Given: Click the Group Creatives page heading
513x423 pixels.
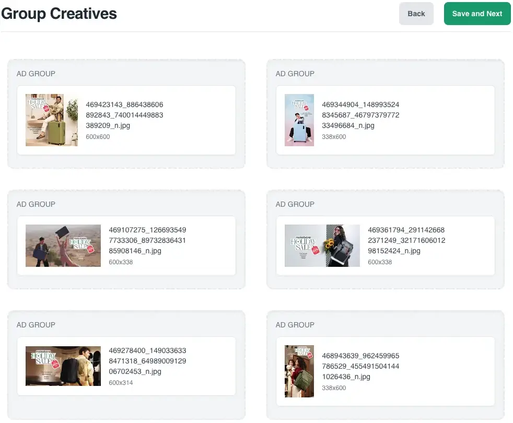Looking at the screenshot, I should click(59, 14).
